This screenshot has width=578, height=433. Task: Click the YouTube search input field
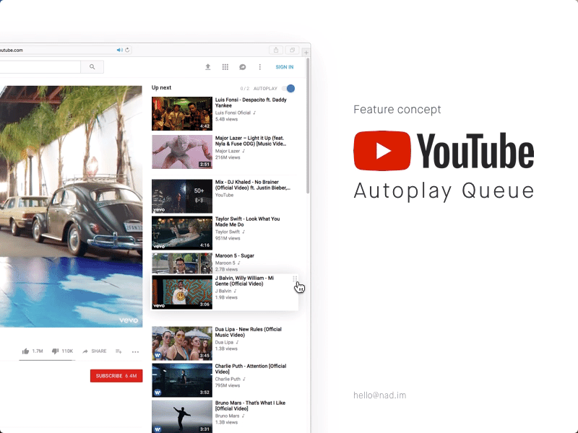pos(40,66)
